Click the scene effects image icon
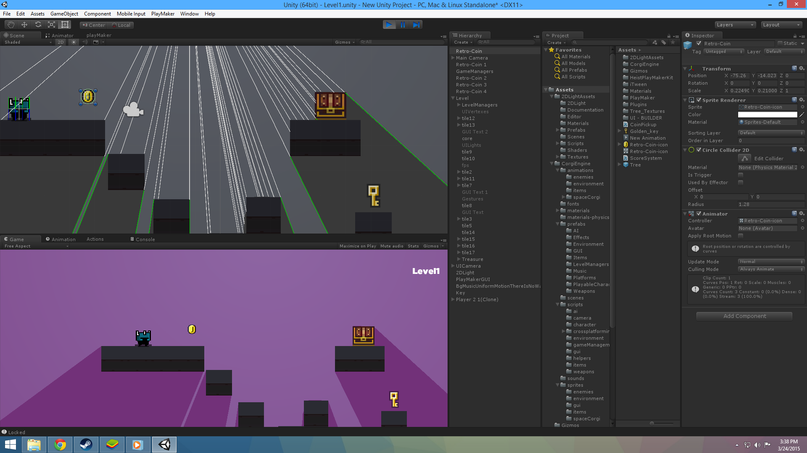The width and height of the screenshot is (807, 453). click(x=96, y=42)
